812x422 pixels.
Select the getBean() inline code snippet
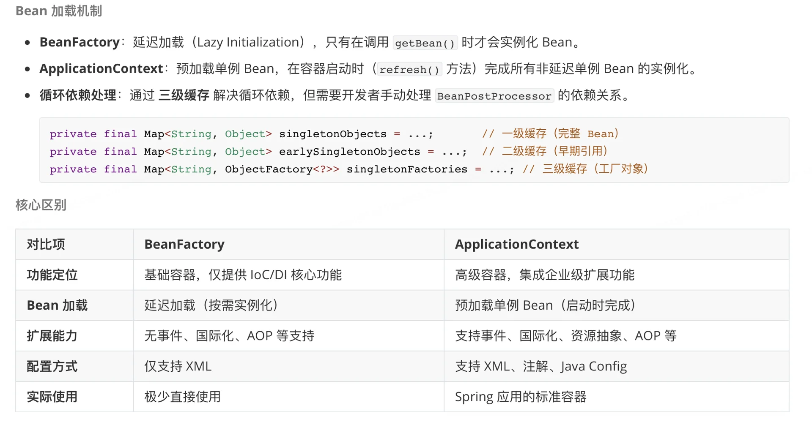pyautogui.click(x=425, y=43)
